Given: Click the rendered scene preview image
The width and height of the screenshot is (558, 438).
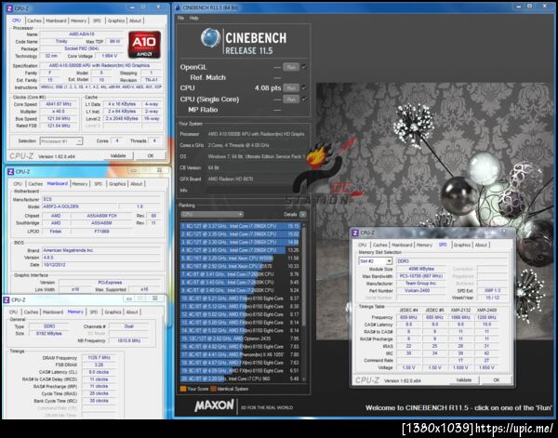Looking at the screenshot, I should (x=435, y=212).
